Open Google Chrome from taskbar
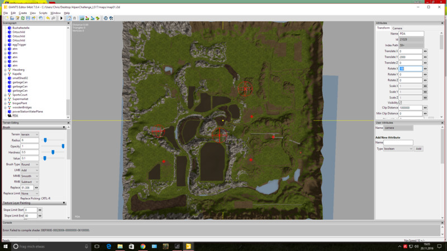Image resolution: width=447 pixels, height=251 pixels. tap(143, 247)
